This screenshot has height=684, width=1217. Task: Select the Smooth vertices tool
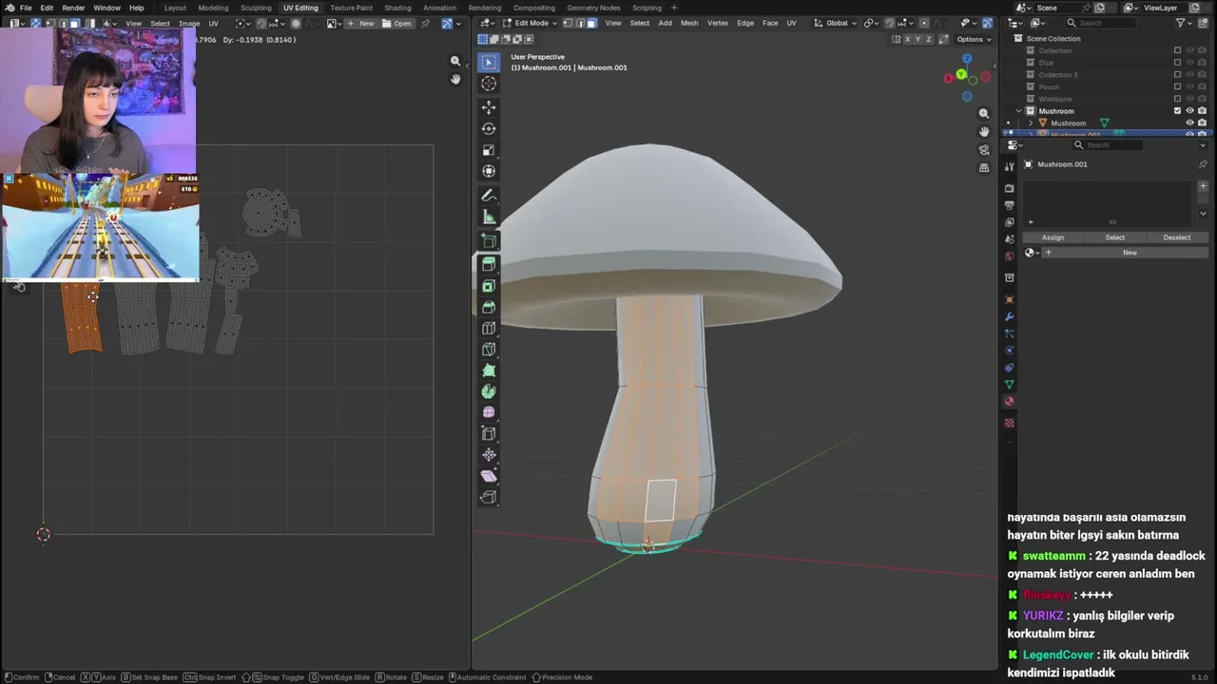coord(489,412)
